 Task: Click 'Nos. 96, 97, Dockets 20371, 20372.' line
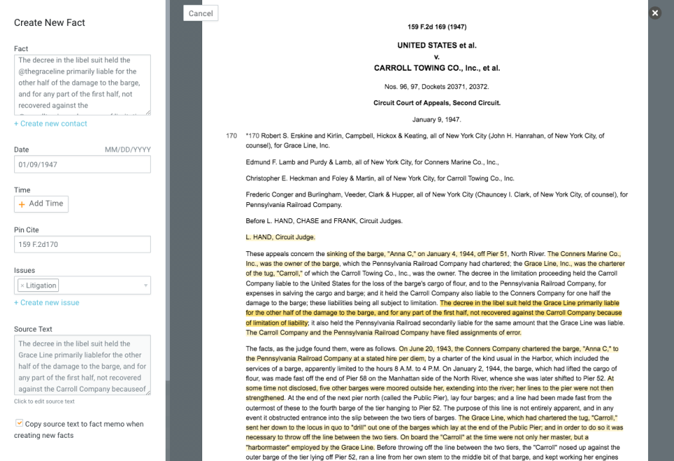(437, 87)
